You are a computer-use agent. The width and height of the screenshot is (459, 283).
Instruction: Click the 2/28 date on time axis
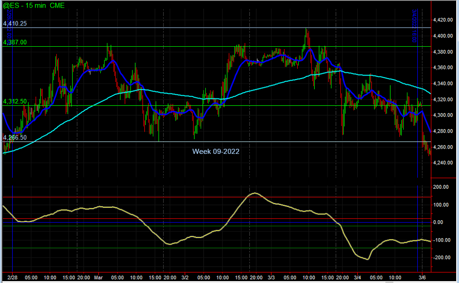point(12,277)
